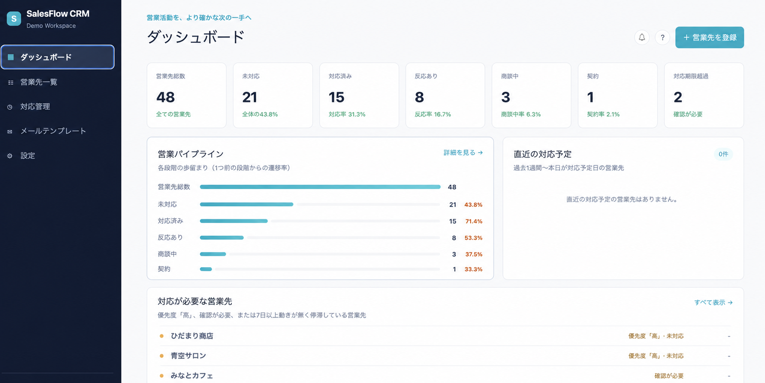Click 優先度「高」・未対応 tag on ひだまり商店 row
The width and height of the screenshot is (765, 383).
(656, 336)
